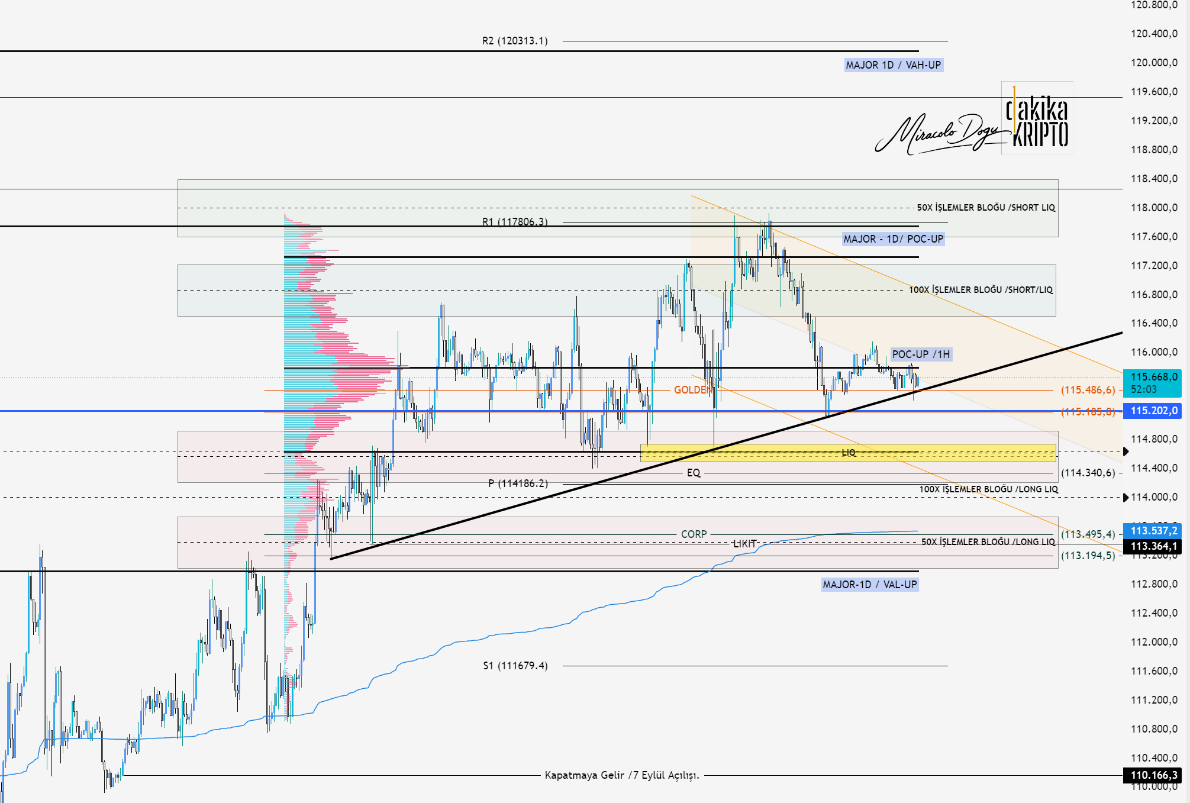Select the LIKIT level label
The height and width of the screenshot is (803, 1190).
pos(745,544)
